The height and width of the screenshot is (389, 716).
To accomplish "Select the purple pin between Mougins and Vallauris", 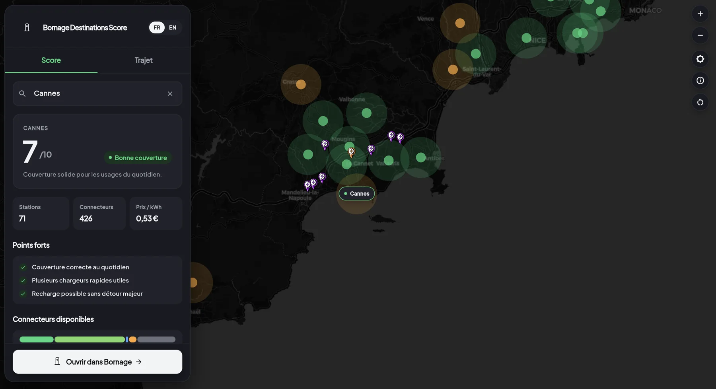I will (371, 150).
